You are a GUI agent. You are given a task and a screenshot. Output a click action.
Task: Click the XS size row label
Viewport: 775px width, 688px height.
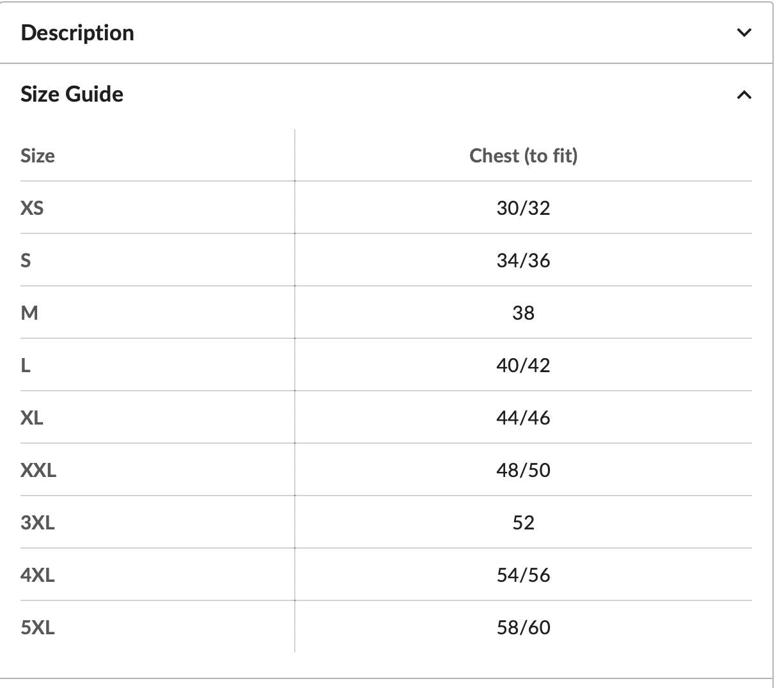[x=32, y=208]
